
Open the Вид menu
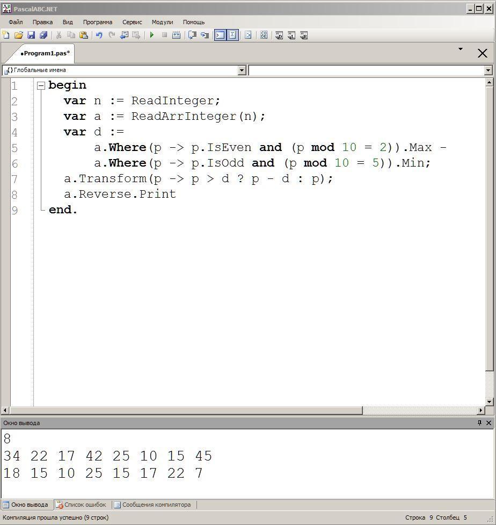pos(68,22)
